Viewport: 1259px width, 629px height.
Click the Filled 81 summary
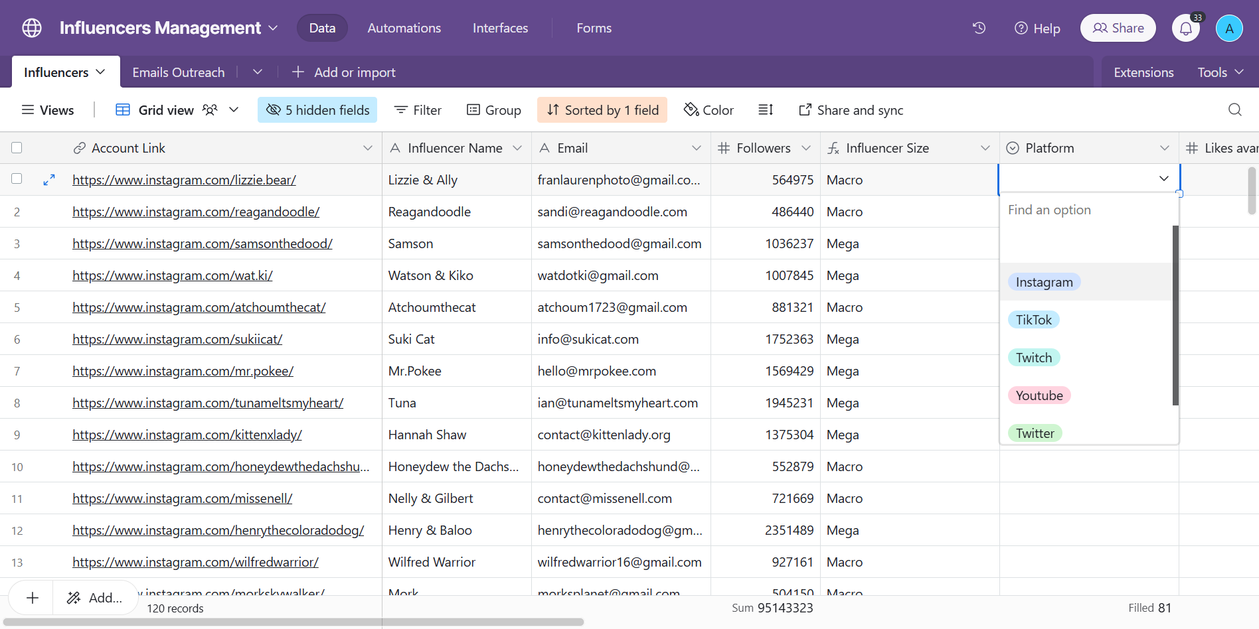(x=1149, y=608)
